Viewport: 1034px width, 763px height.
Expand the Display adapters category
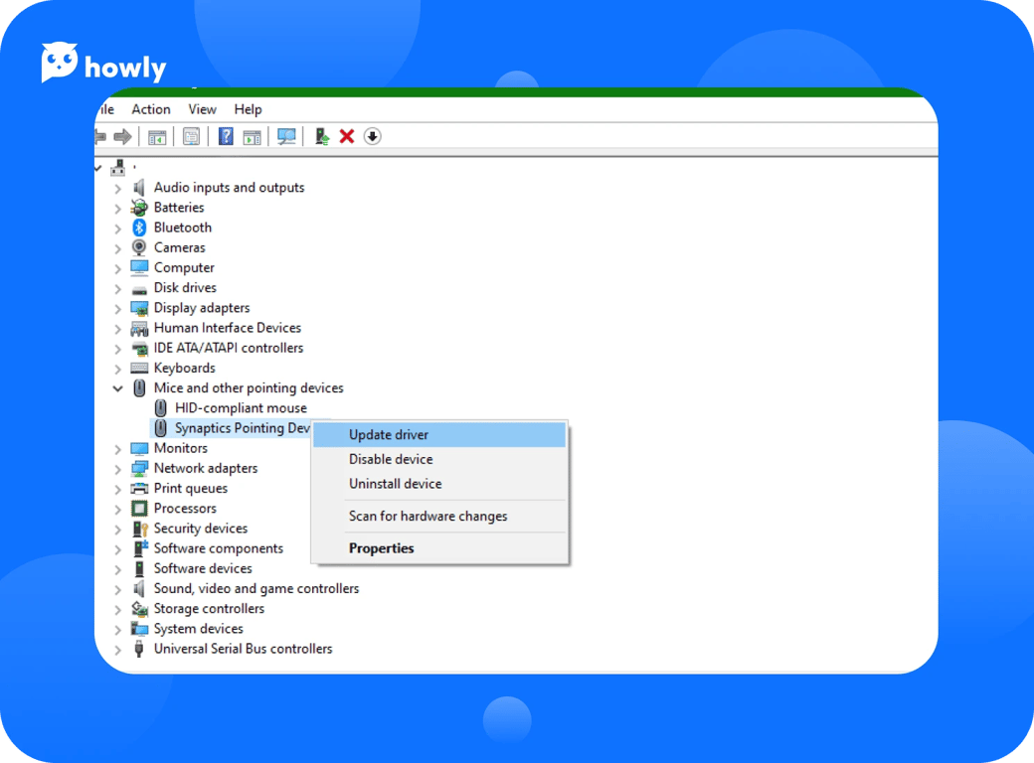[118, 309]
